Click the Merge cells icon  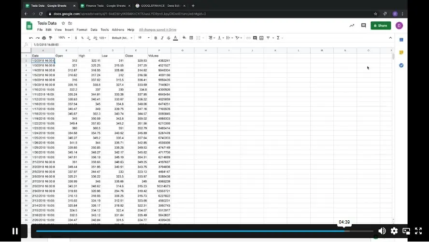point(198,38)
